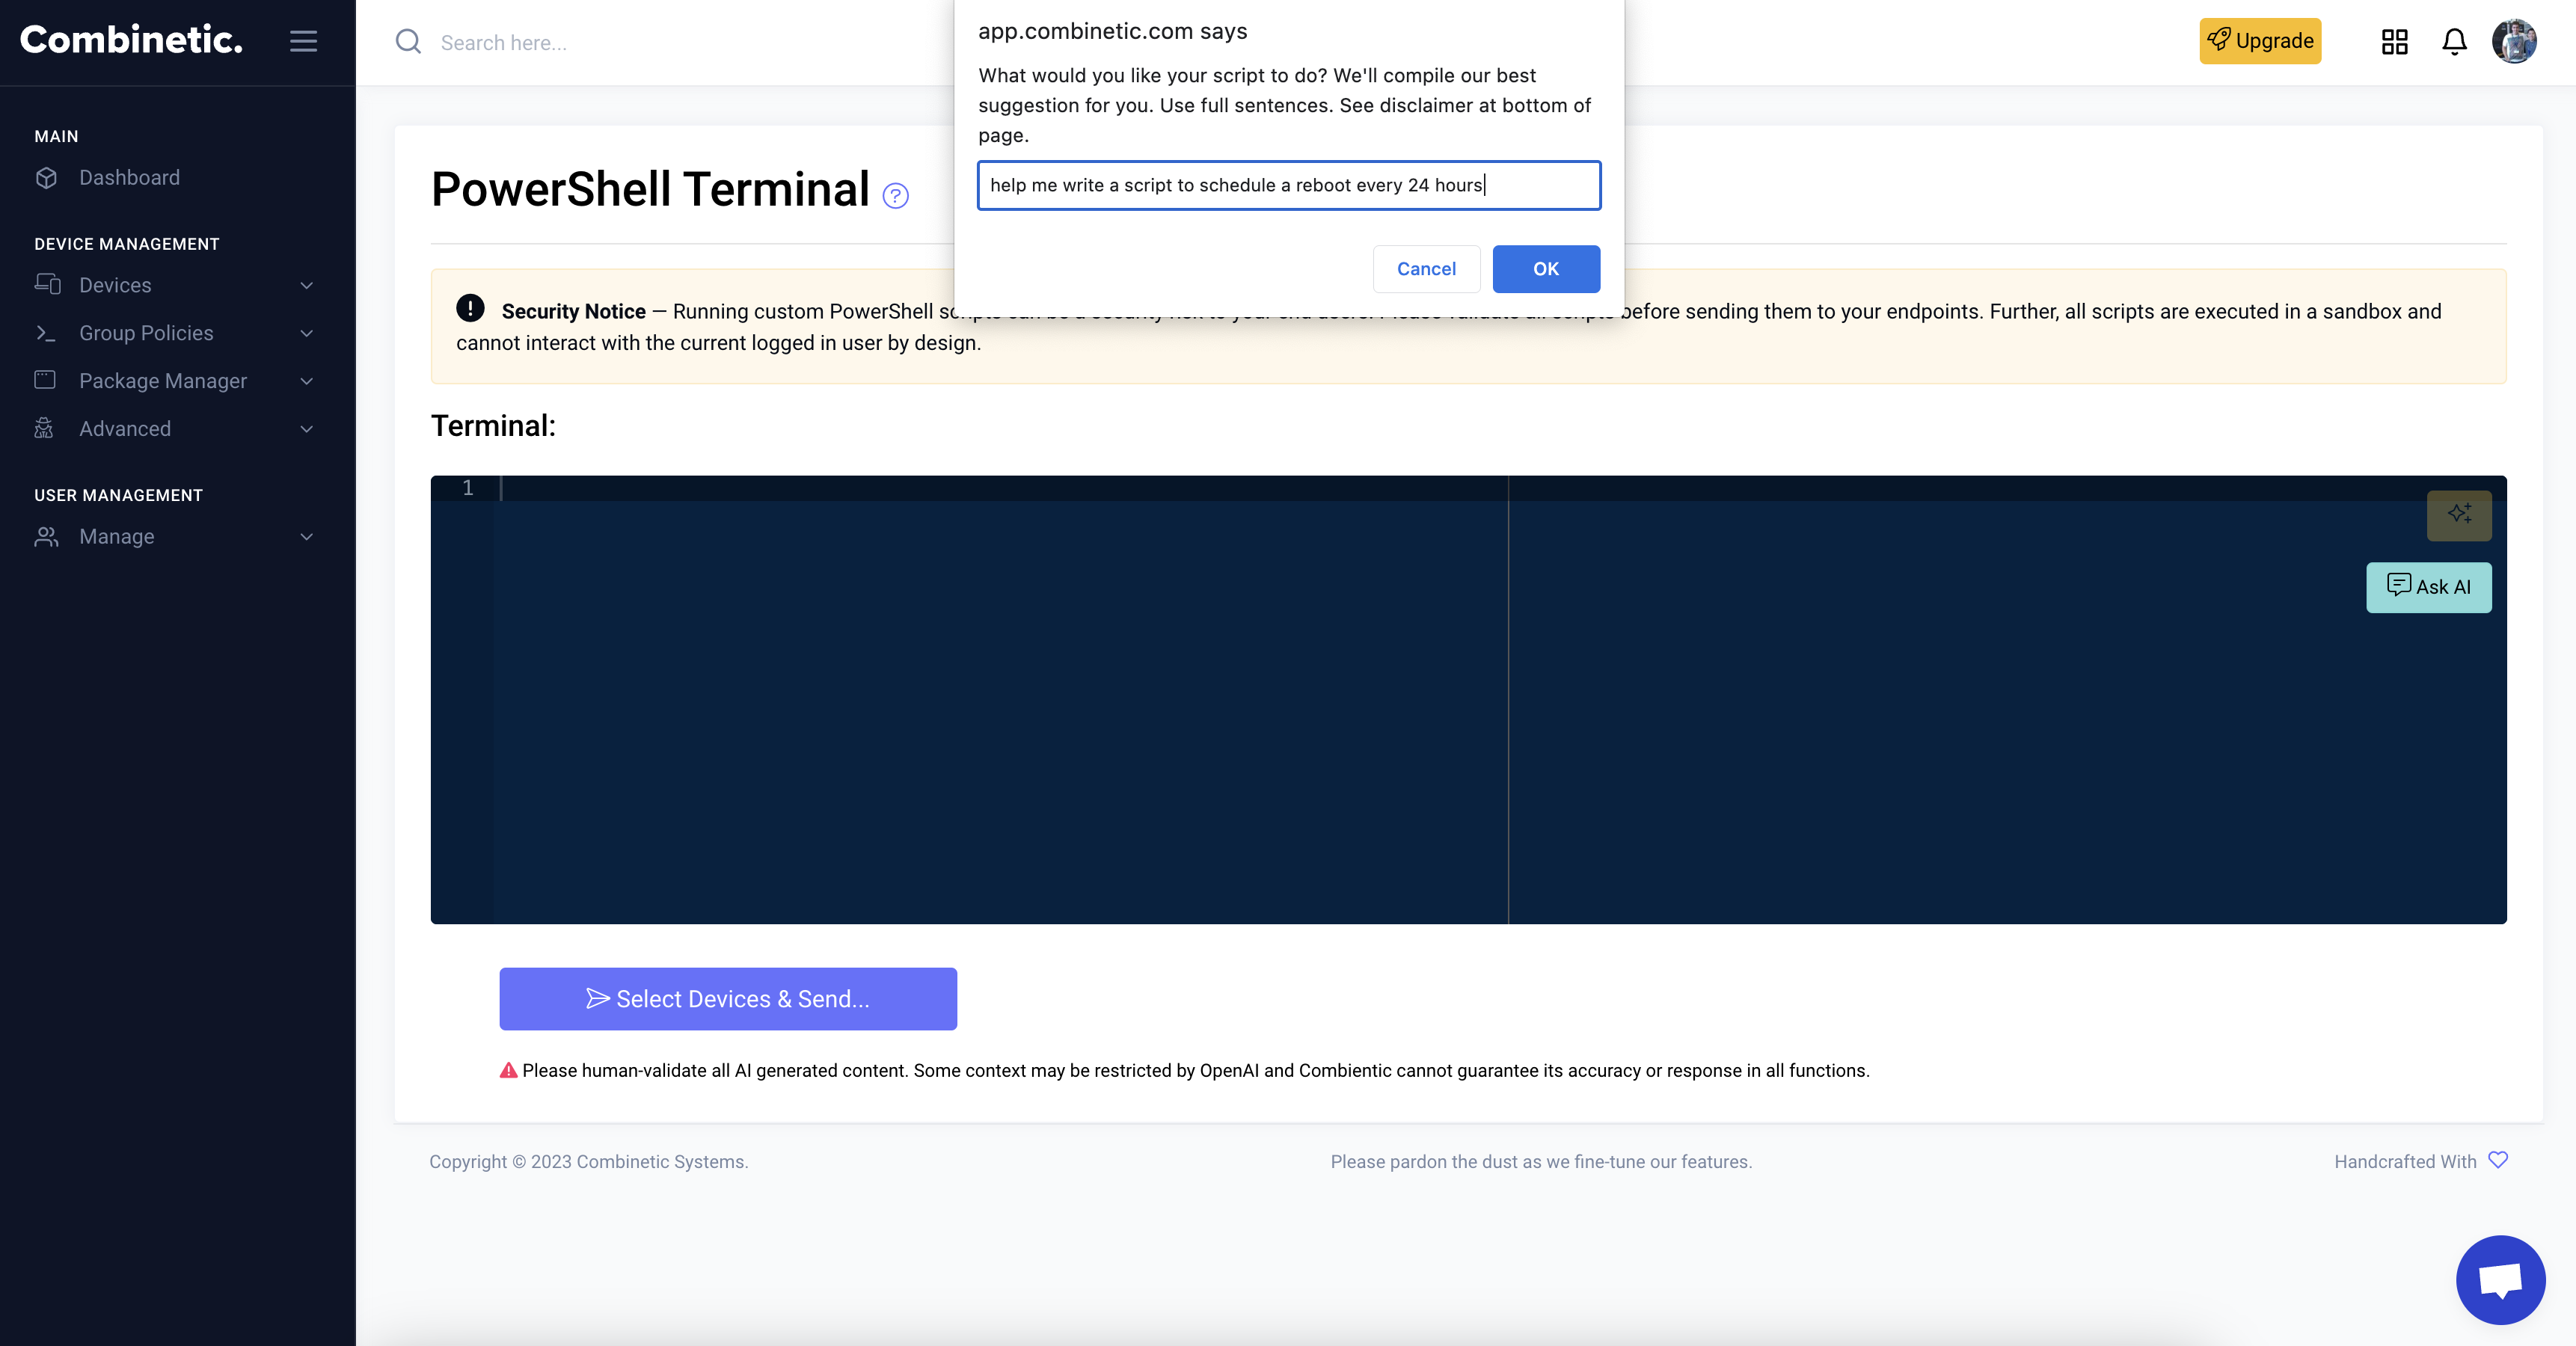Click the Security Notice exclamation icon

click(x=470, y=308)
